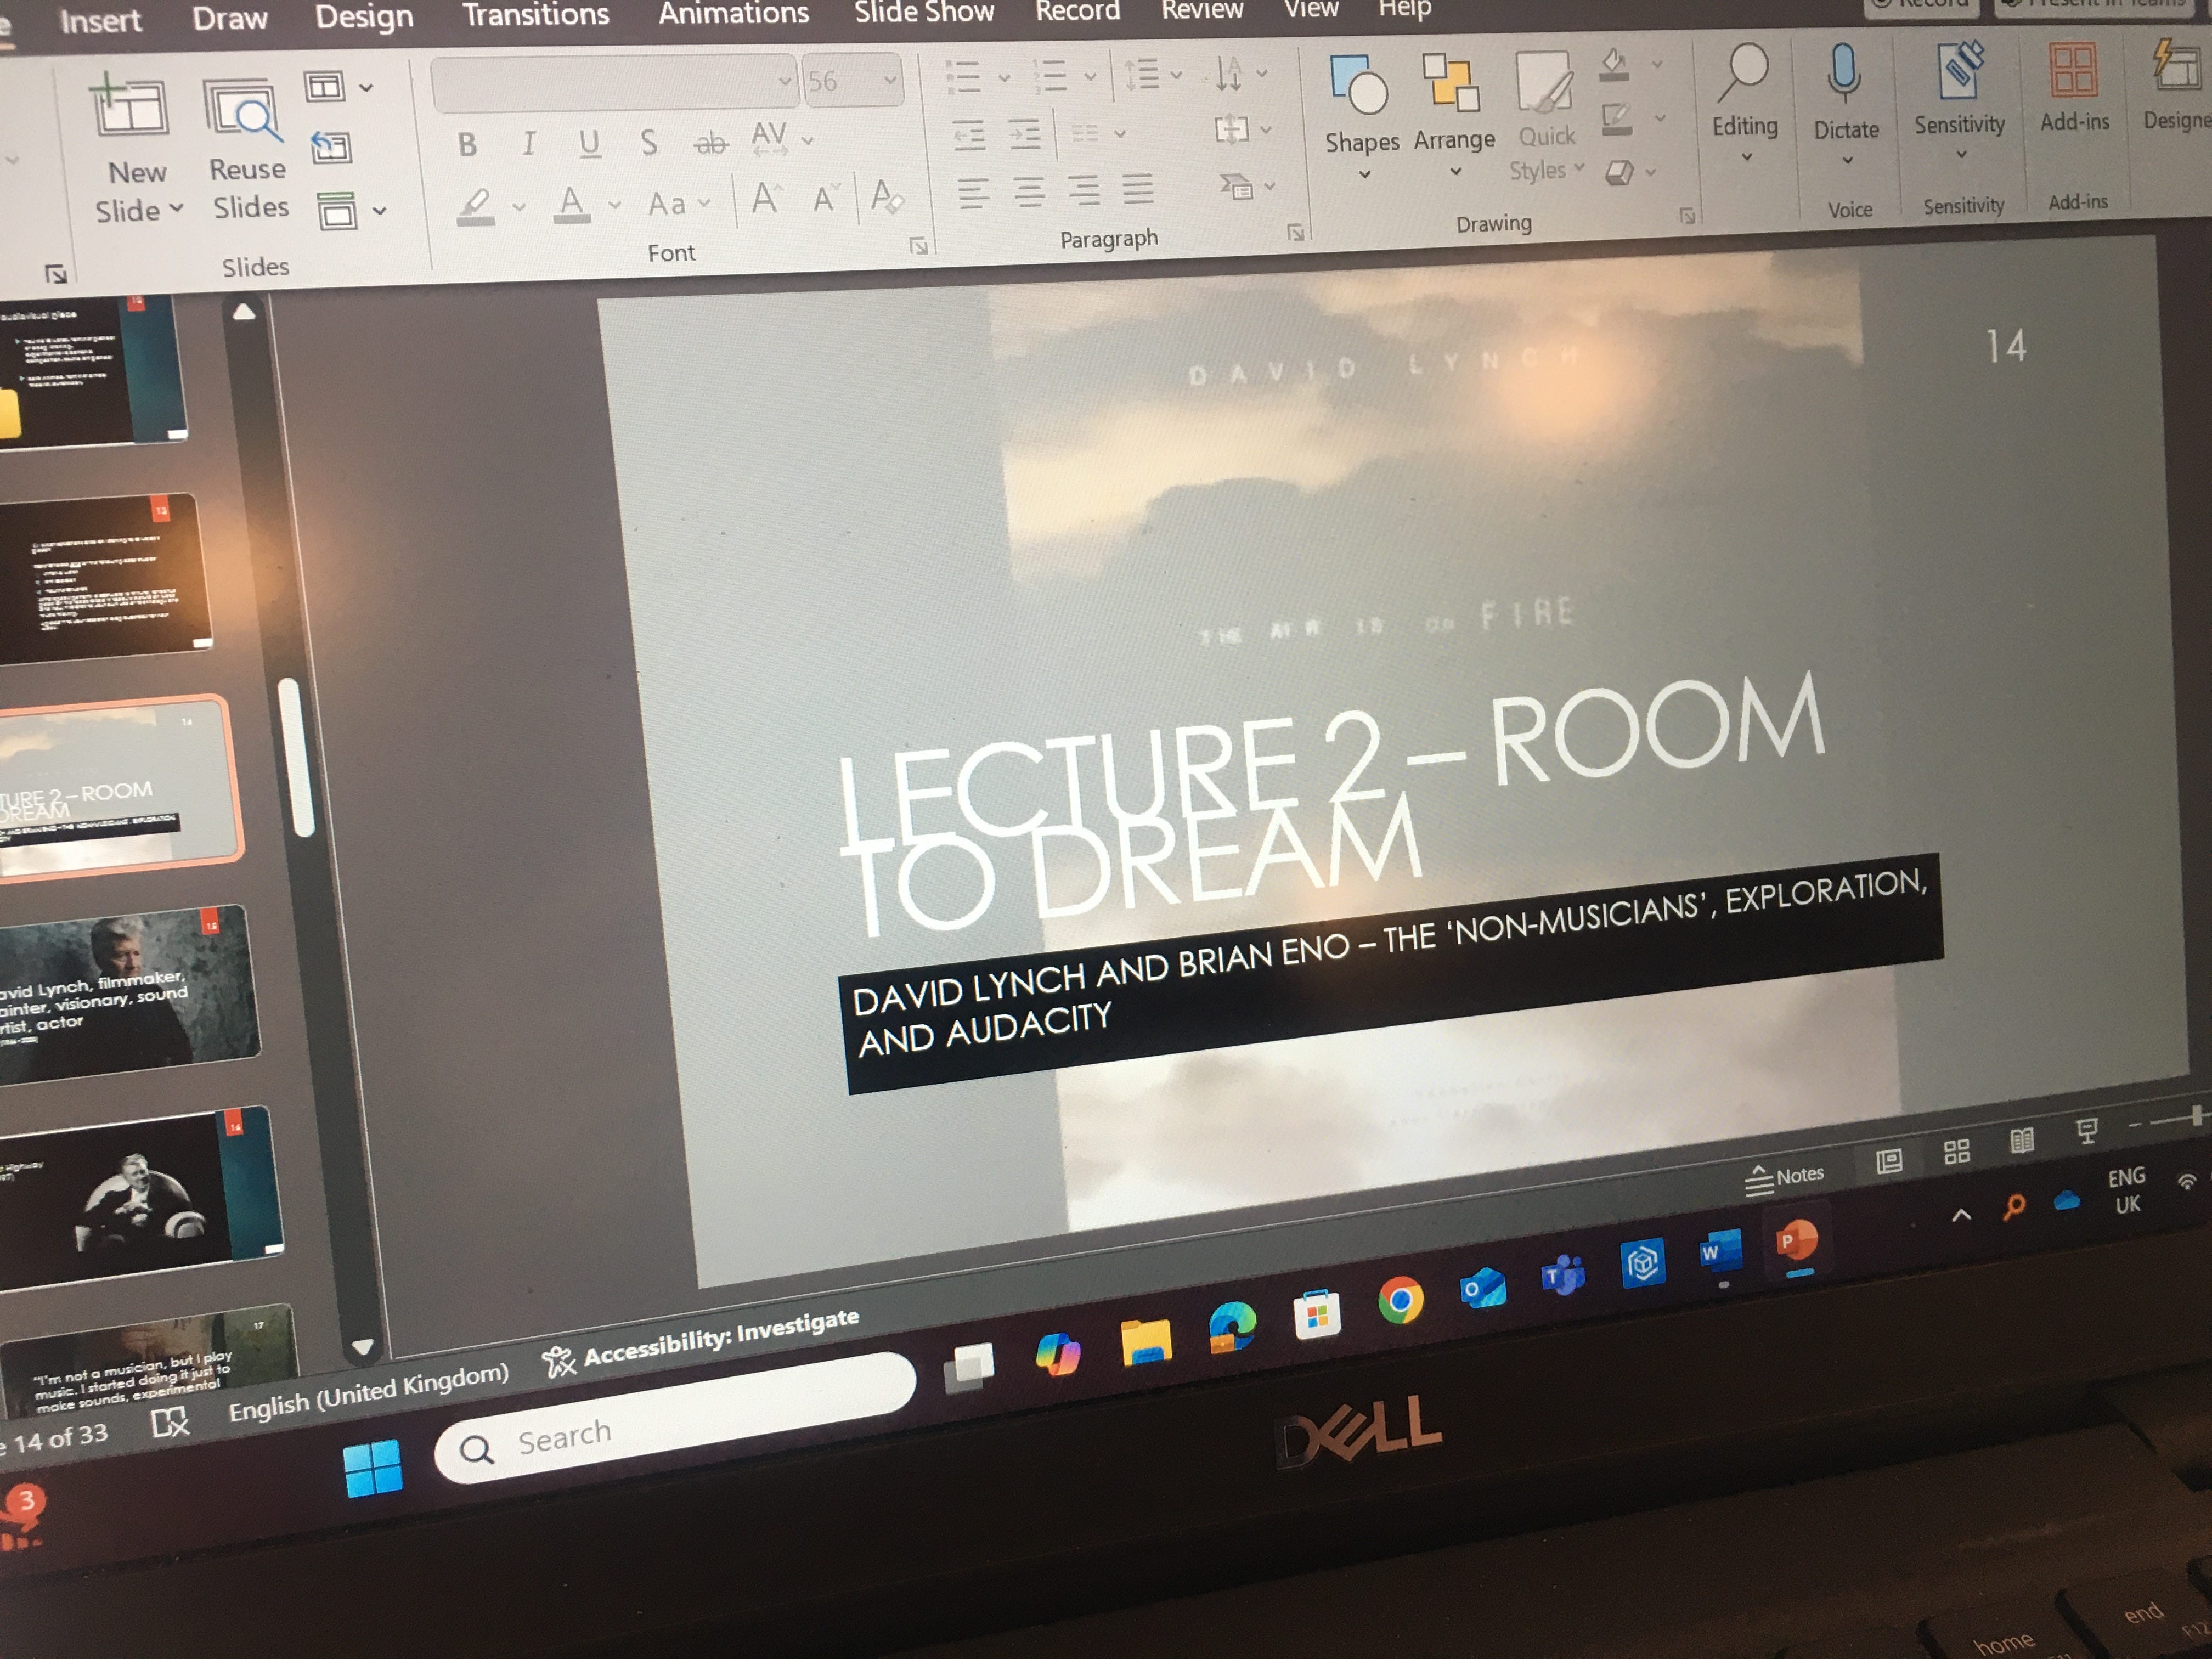This screenshot has height=1659, width=2212.
Task: Switch to the Slide Show tab
Action: pyautogui.click(x=924, y=12)
